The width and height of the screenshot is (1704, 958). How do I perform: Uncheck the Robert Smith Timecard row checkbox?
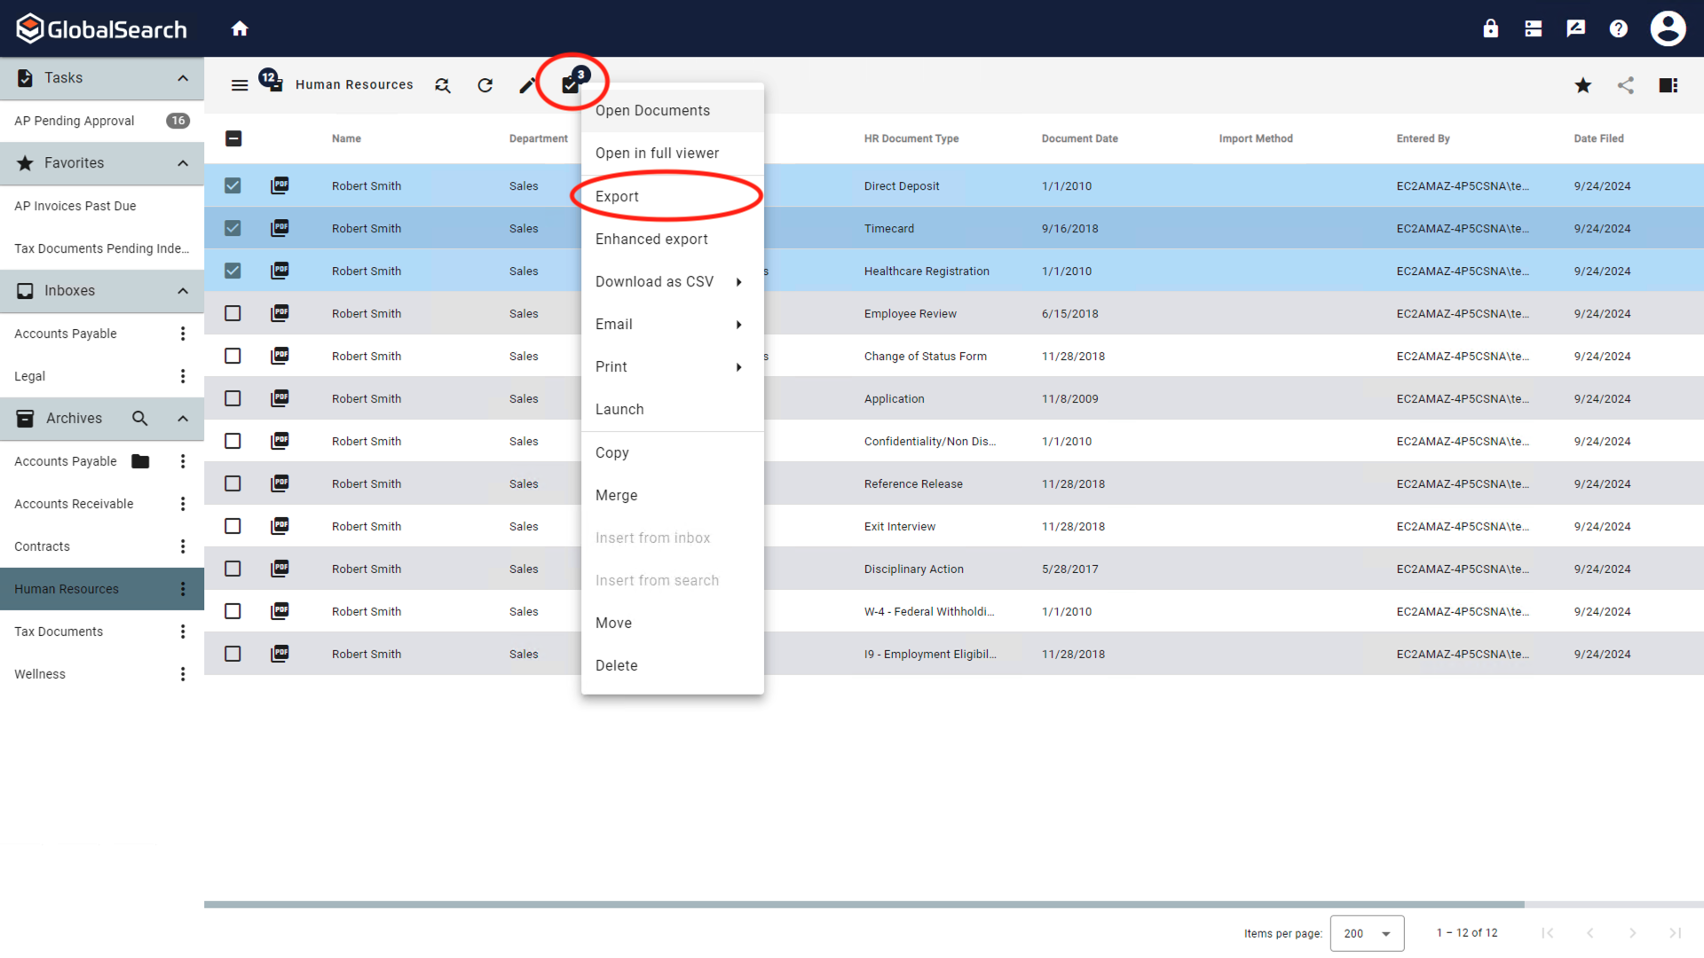pos(232,228)
